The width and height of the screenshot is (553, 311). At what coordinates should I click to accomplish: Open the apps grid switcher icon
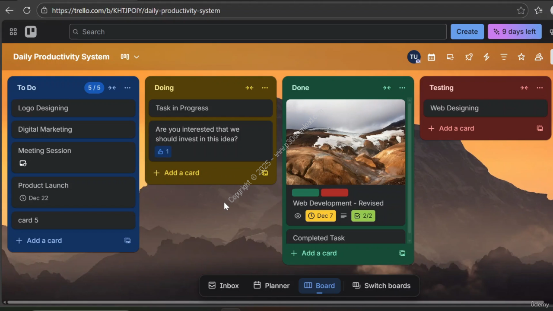(13, 32)
